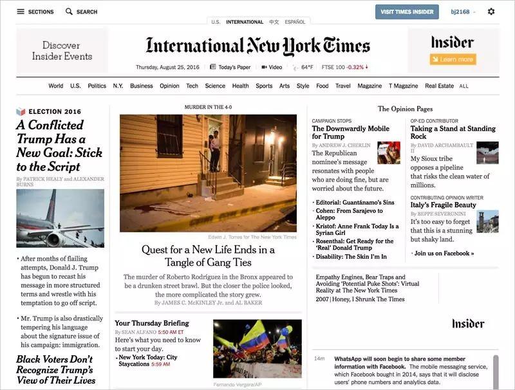Click the Visit Times Insider button

407,12
